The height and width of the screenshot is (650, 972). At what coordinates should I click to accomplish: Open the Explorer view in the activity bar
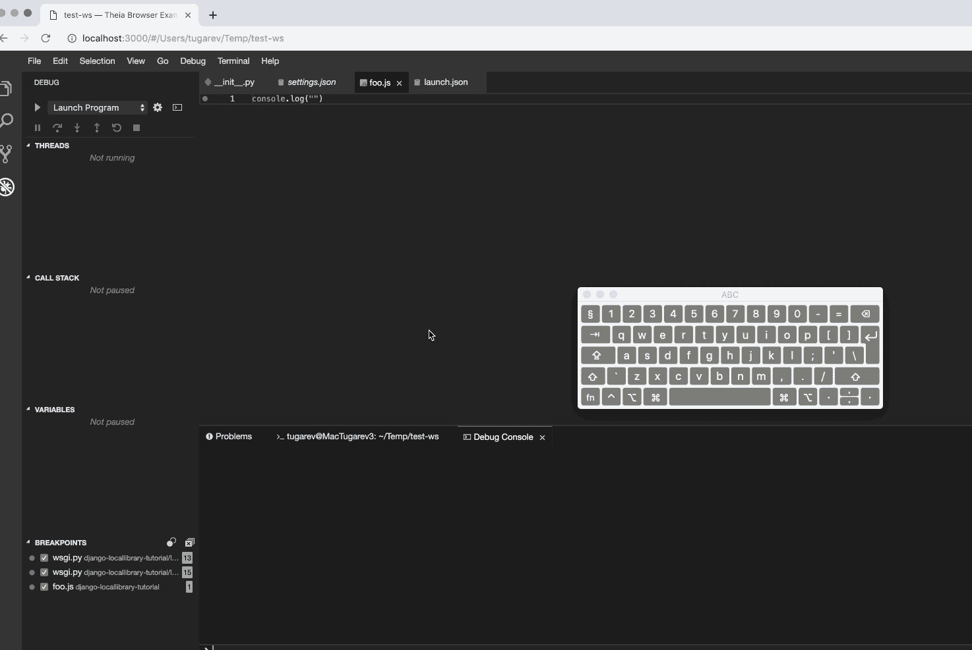(x=7, y=88)
